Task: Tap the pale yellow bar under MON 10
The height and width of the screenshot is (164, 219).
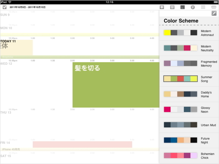Action: [80, 35]
